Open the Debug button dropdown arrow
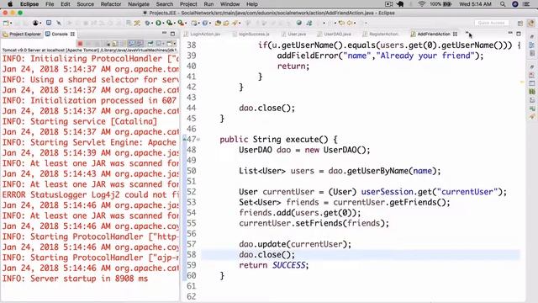The width and height of the screenshot is (538, 303). point(152,24)
